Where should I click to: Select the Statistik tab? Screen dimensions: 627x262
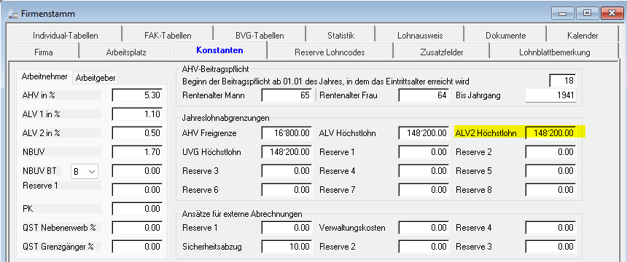(x=340, y=35)
